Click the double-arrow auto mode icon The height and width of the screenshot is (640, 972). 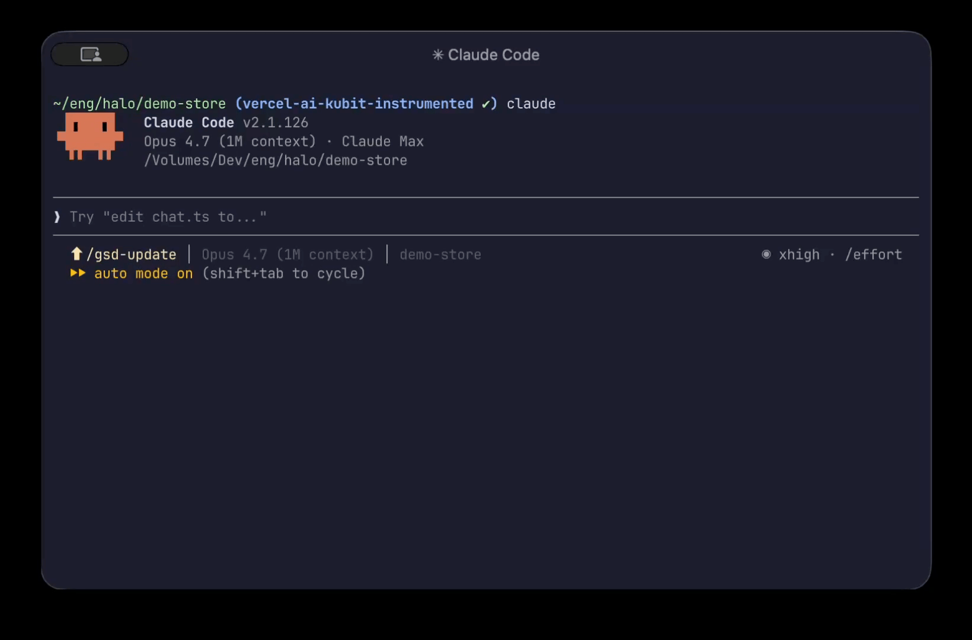[x=78, y=273]
